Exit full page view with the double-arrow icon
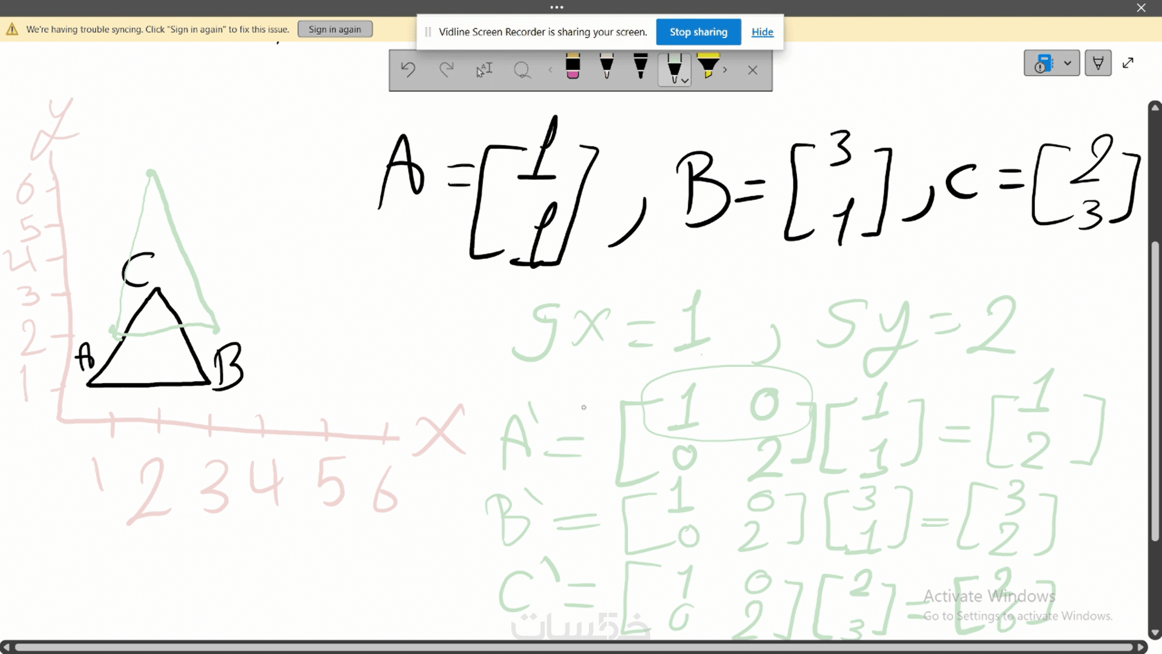This screenshot has height=654, width=1162. [1128, 63]
